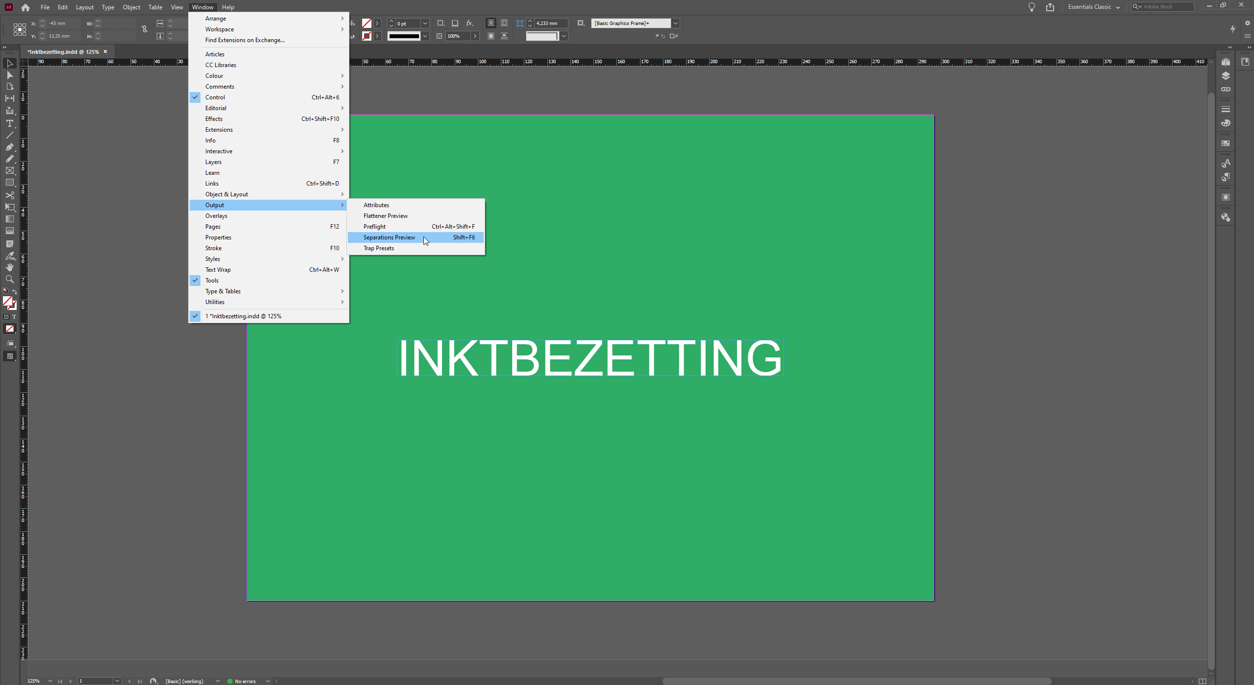Select the Gradient Swatch tool
This screenshot has height=685, width=1254.
[9, 219]
